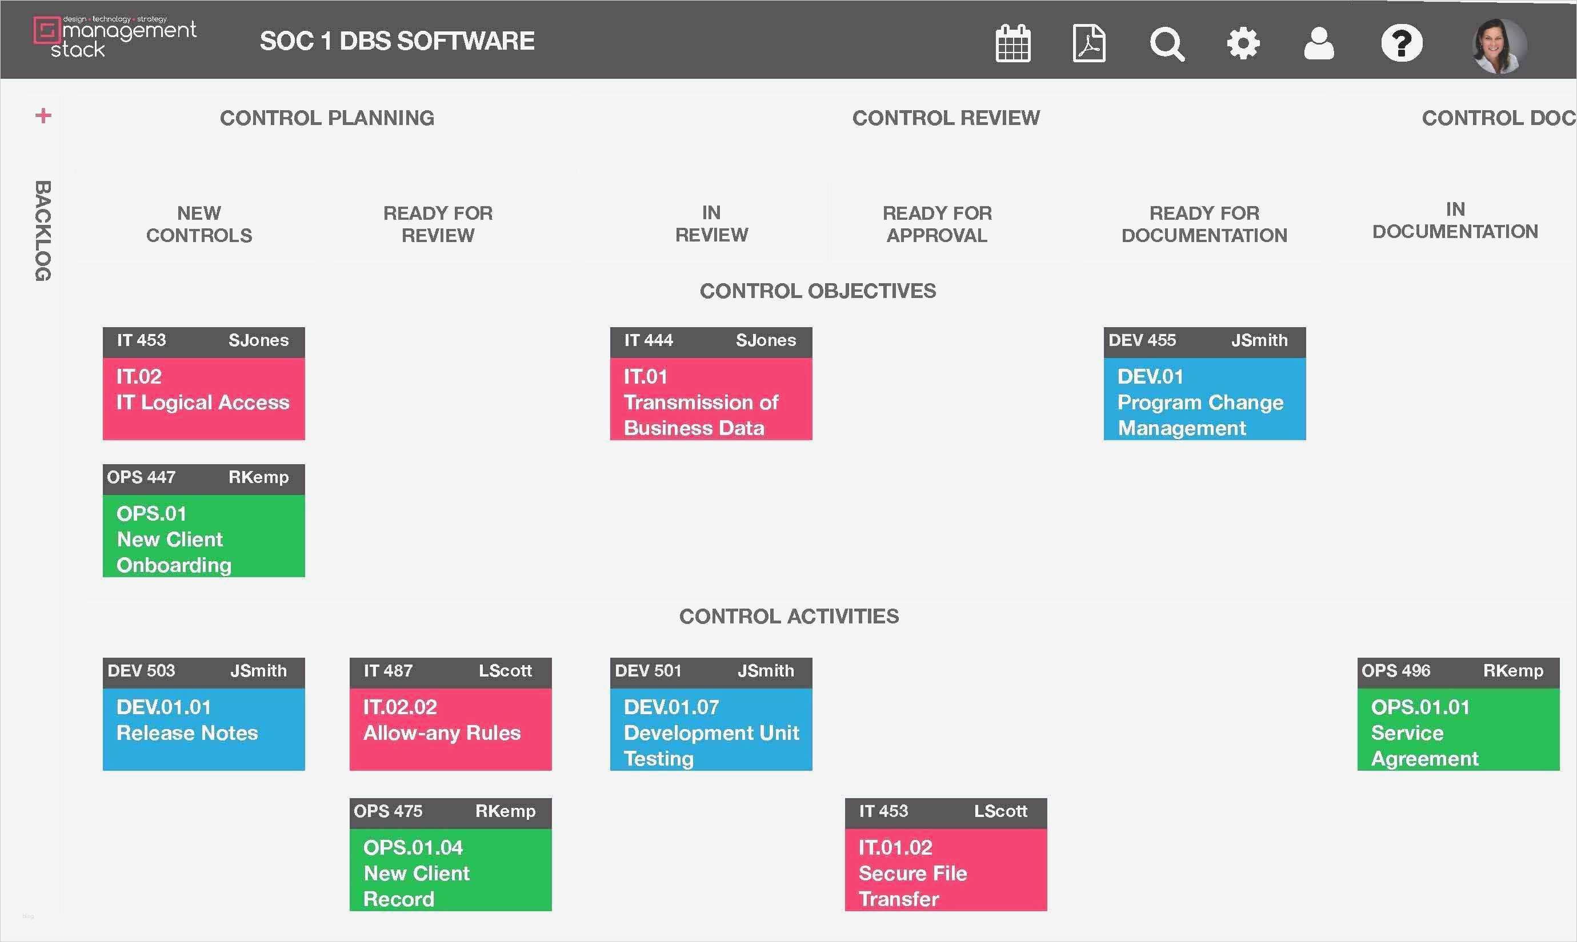Viewport: 1577px width, 942px height.
Task: Open the calendar icon in header
Action: click(1012, 43)
